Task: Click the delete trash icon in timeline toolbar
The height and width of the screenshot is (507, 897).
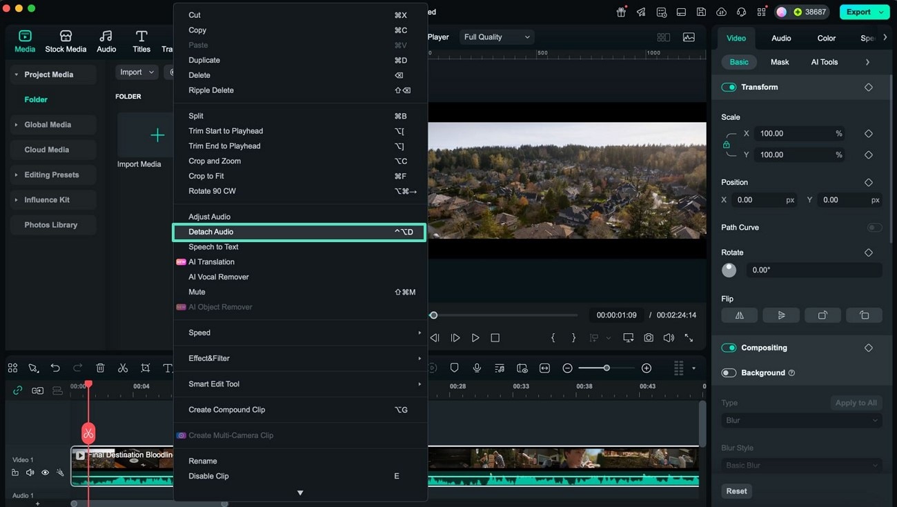Action: pos(100,368)
